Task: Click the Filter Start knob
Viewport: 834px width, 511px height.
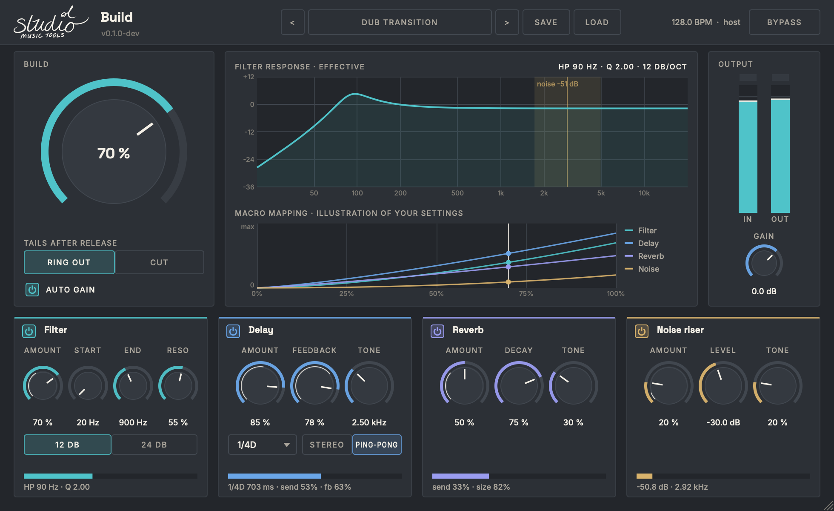Action: 88,385
